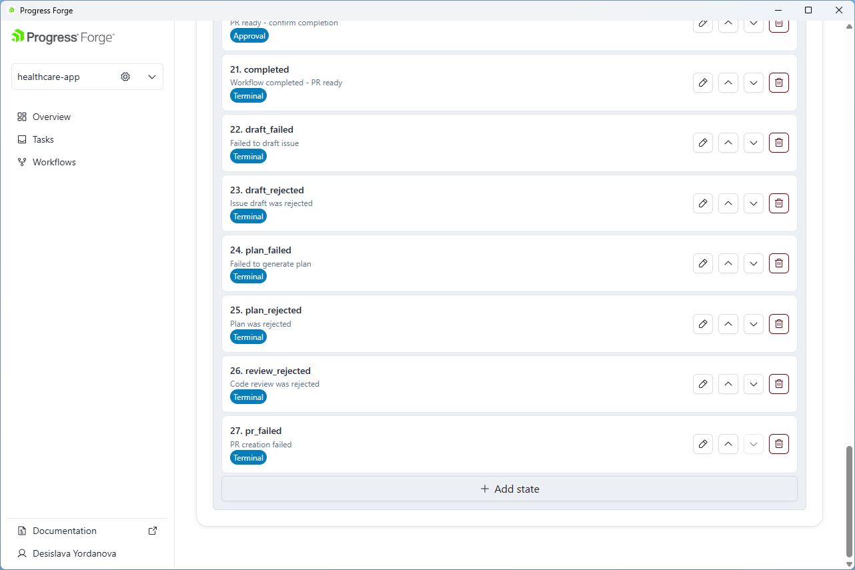
Task: Delete the draft_rejected state
Action: 779,203
